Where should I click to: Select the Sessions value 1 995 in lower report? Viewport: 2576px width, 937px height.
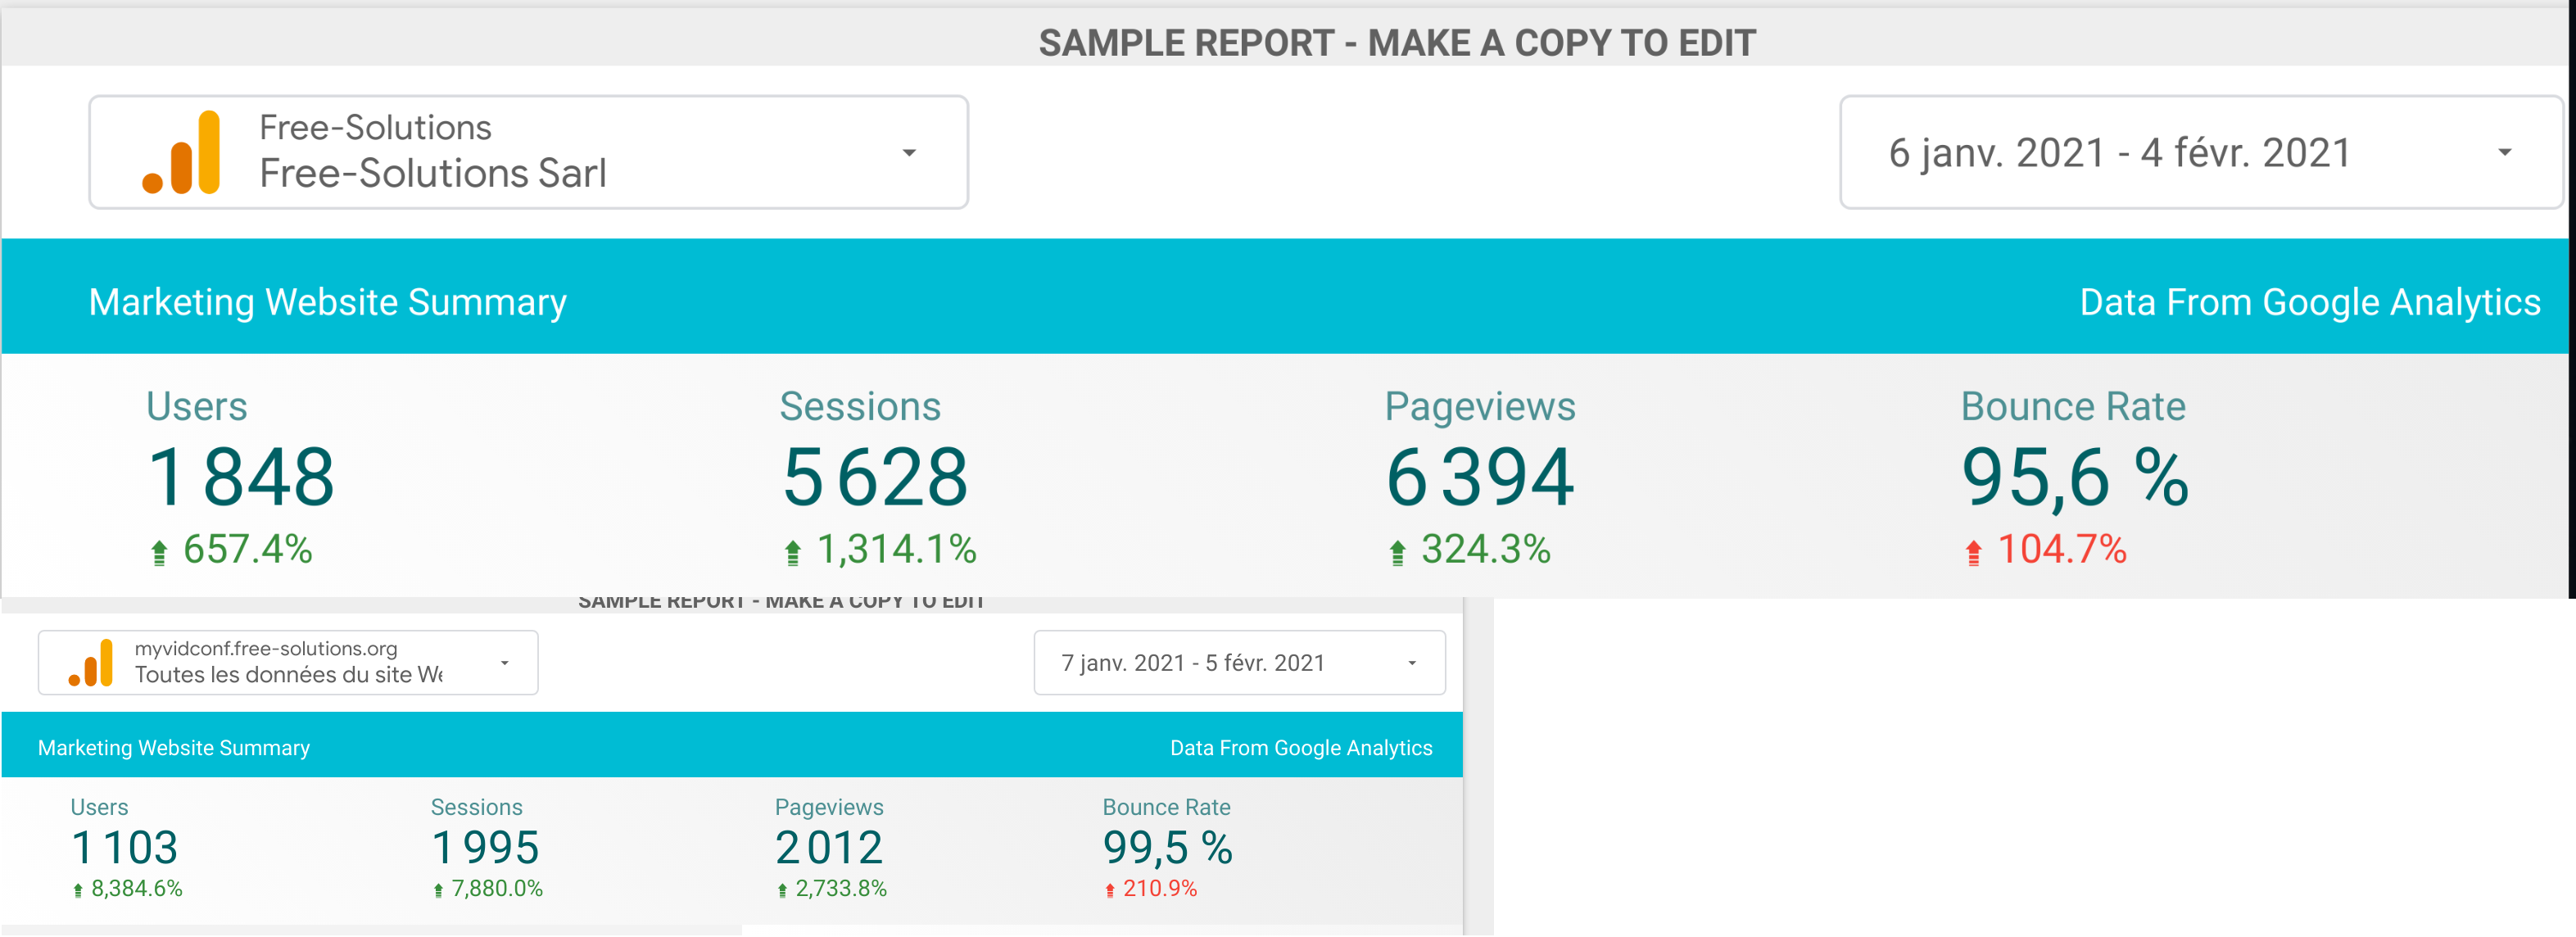(485, 848)
